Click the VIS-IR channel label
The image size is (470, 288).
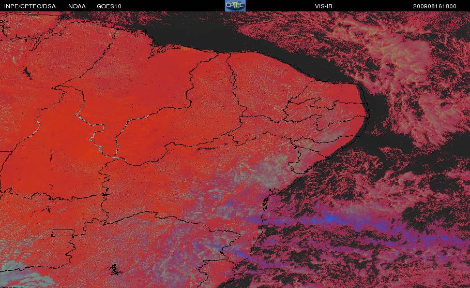[324, 6]
